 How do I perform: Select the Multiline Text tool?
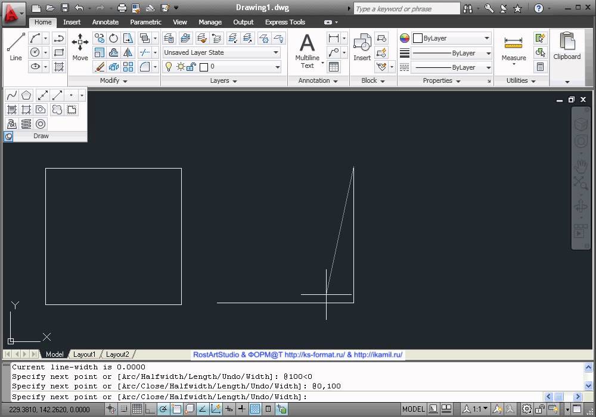tap(307, 49)
